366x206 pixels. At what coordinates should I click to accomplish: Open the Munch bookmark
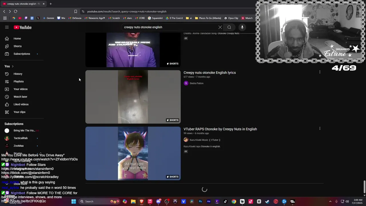coord(247,18)
